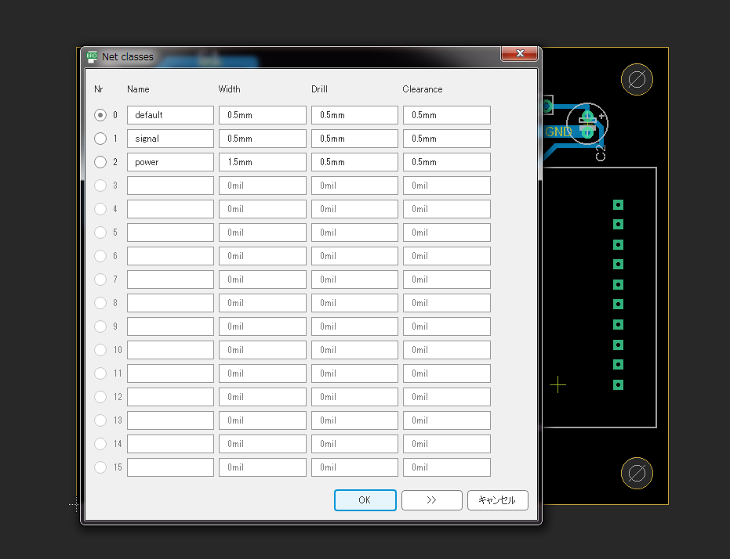Edit the Drill field for power class
Screen dimensions: 730x559
[354, 162]
